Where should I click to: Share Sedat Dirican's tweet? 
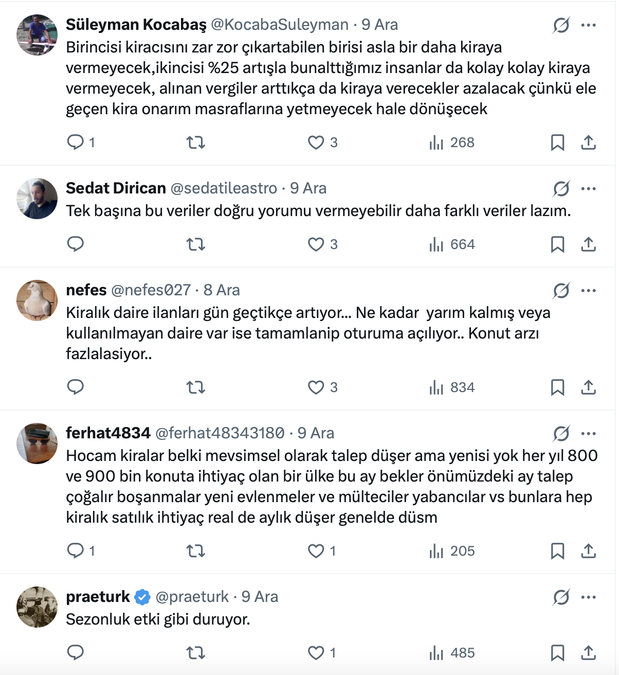click(588, 244)
